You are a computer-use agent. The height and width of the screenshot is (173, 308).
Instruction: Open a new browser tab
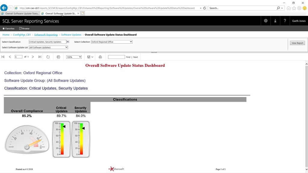pyautogui.click(x=83, y=13)
